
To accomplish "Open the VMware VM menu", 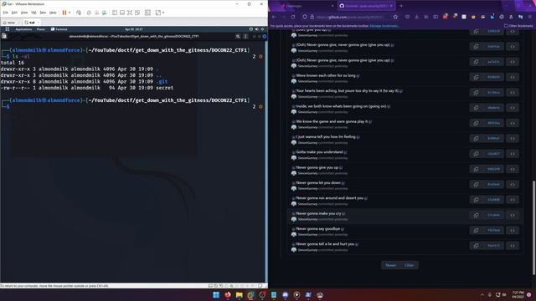I will click(33, 13).
